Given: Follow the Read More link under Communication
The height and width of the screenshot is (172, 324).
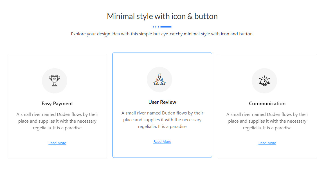Looking at the screenshot, I should (x=267, y=143).
